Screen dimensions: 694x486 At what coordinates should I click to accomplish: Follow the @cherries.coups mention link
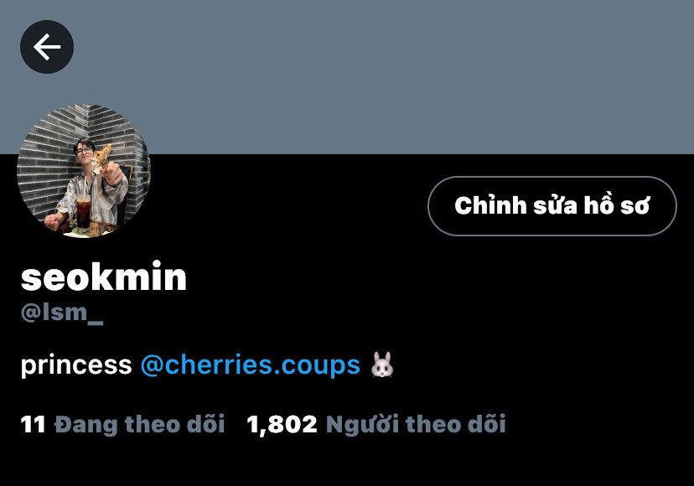251,365
